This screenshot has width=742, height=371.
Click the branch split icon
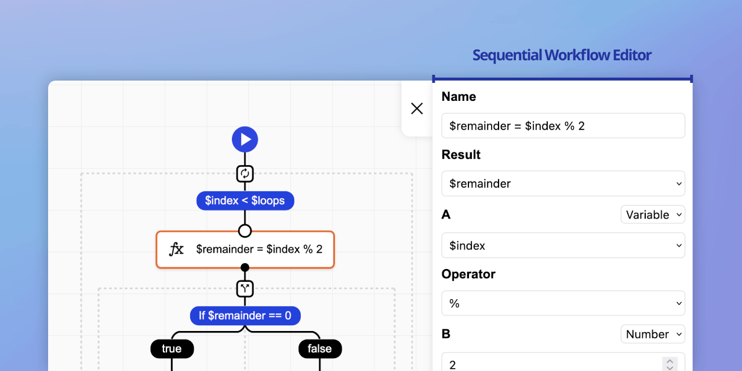[245, 288]
